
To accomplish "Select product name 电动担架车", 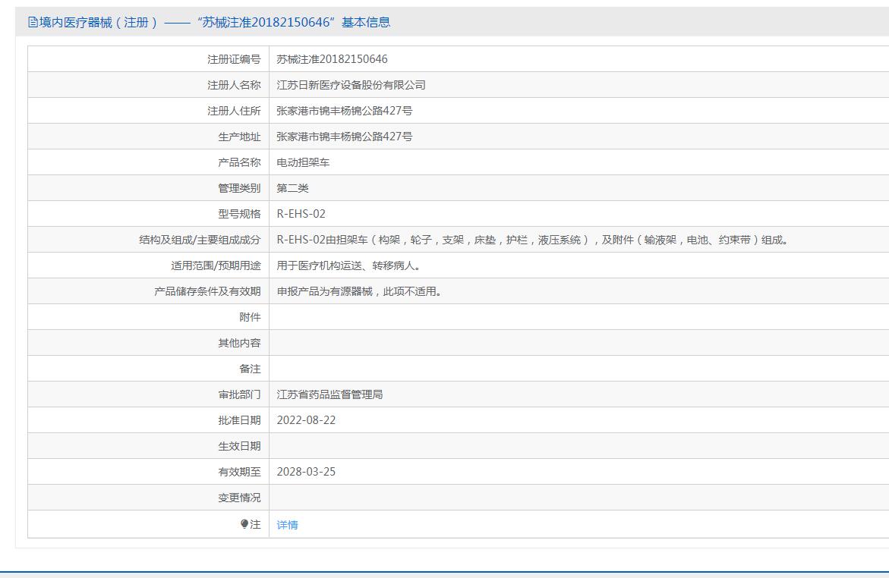I will (303, 162).
